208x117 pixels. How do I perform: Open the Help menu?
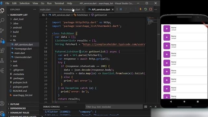[x=69, y=3]
